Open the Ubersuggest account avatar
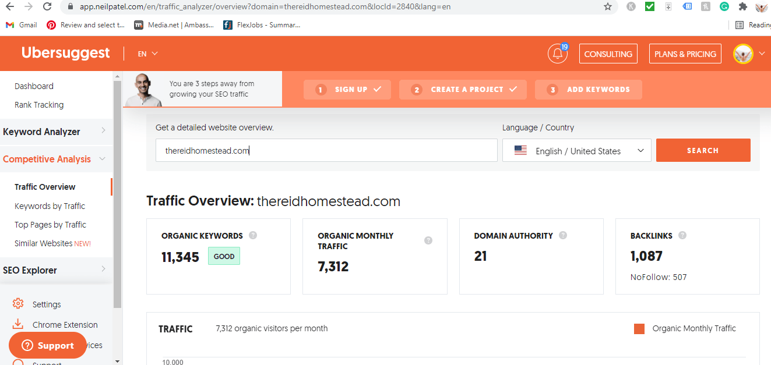Image resolution: width=771 pixels, height=365 pixels. (x=744, y=54)
